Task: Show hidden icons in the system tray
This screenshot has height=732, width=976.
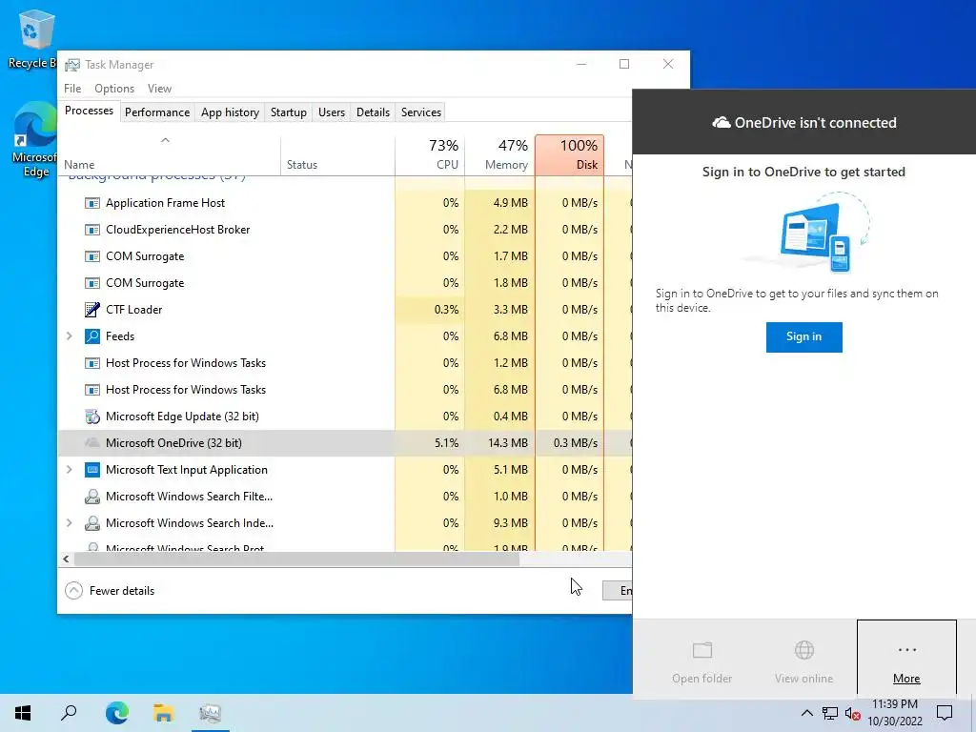Action: coord(806,713)
